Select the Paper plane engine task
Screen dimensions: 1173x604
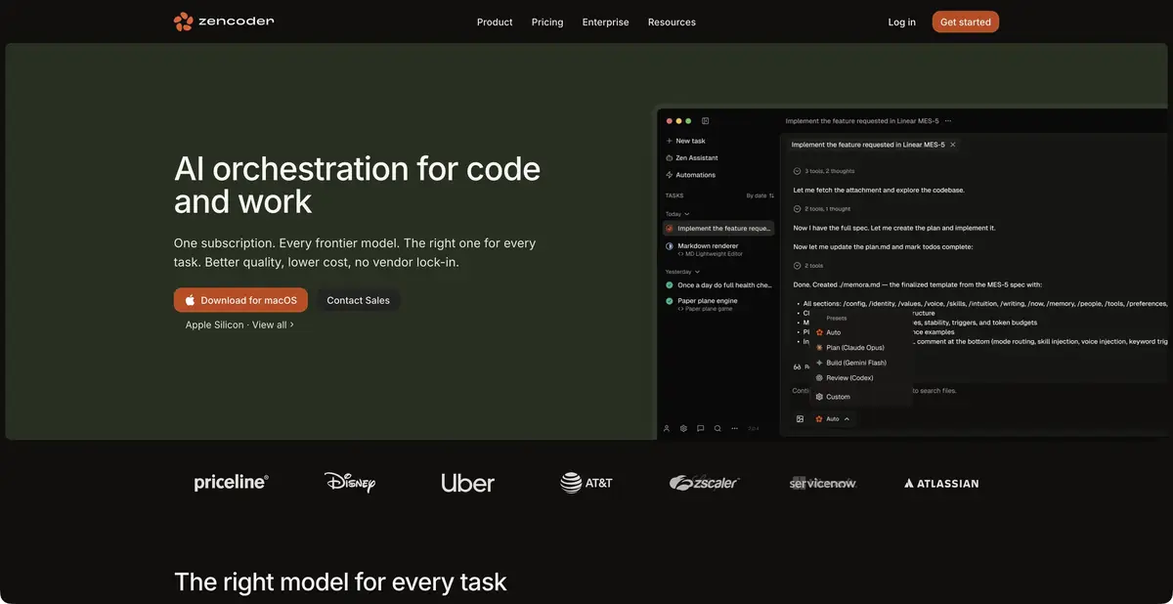coord(718,304)
